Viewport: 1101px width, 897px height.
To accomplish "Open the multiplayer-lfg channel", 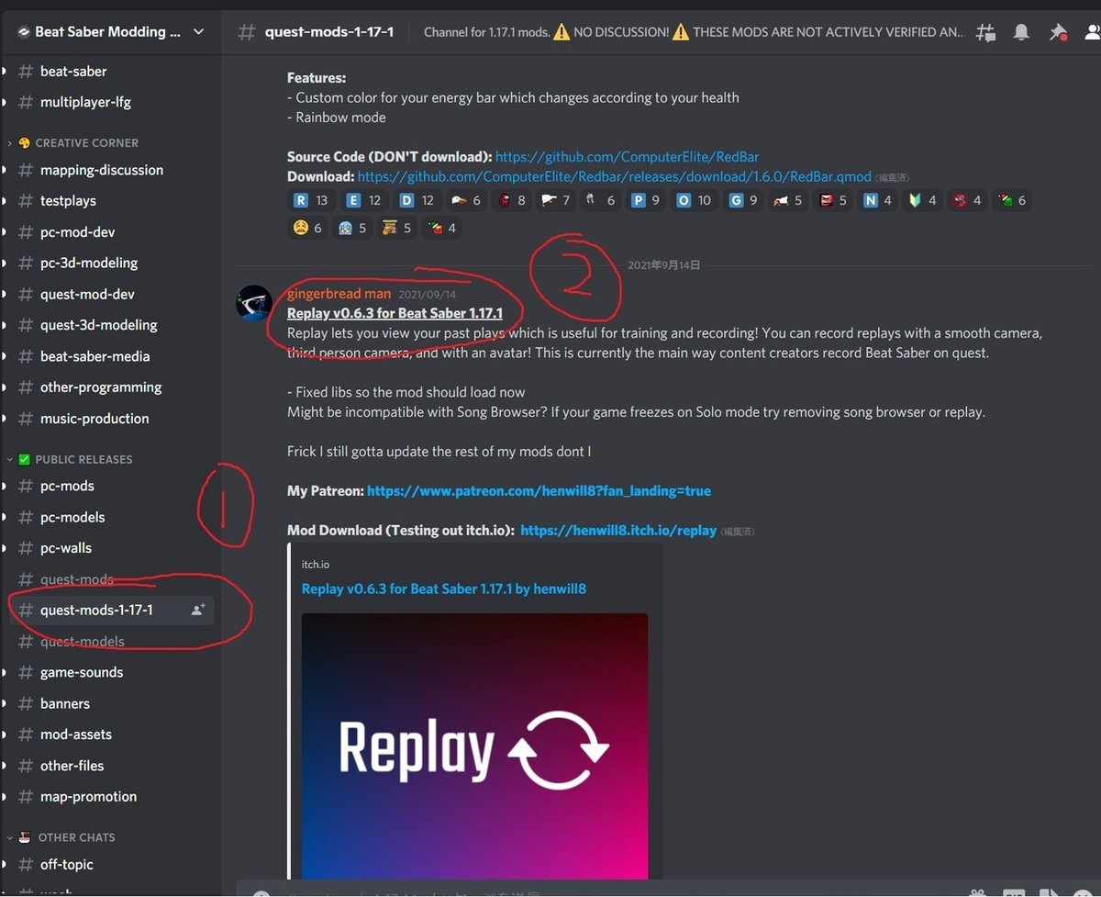I will point(111,102).
